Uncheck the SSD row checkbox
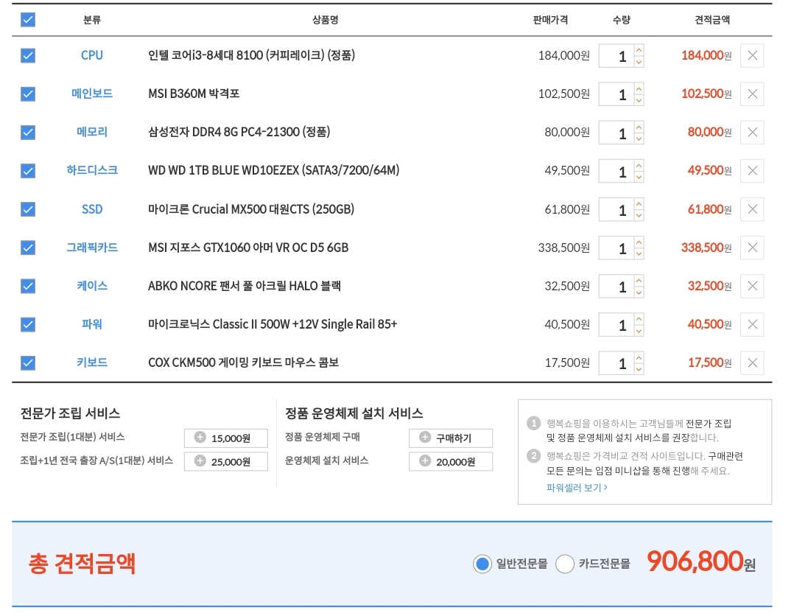 [28, 209]
